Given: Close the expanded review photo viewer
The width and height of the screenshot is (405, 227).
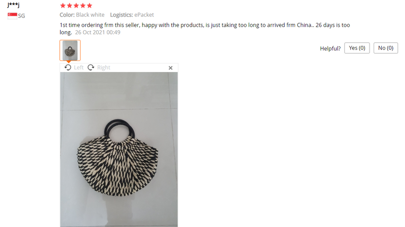Looking at the screenshot, I should [171, 68].
